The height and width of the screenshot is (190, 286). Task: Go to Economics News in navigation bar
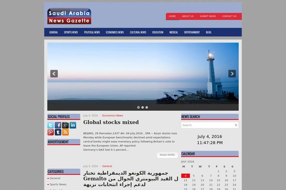(x=115, y=32)
